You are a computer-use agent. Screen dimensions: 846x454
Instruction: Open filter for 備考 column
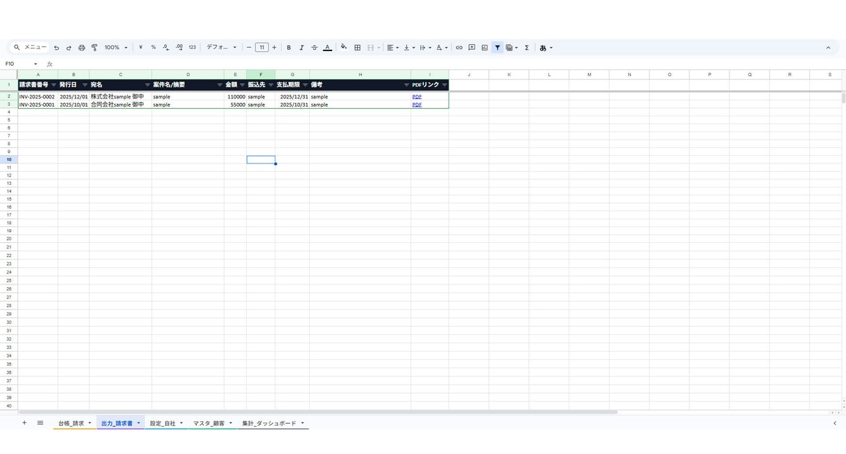tap(406, 85)
